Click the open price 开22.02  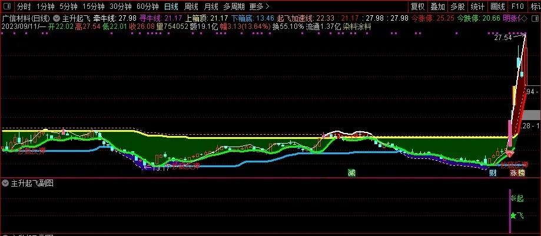tap(61, 26)
